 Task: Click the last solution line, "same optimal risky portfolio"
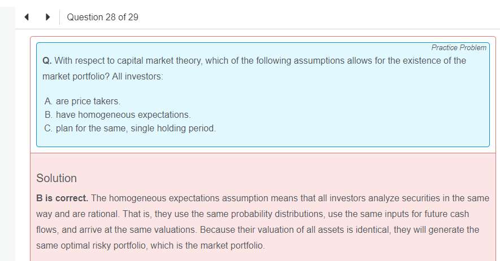(150, 246)
